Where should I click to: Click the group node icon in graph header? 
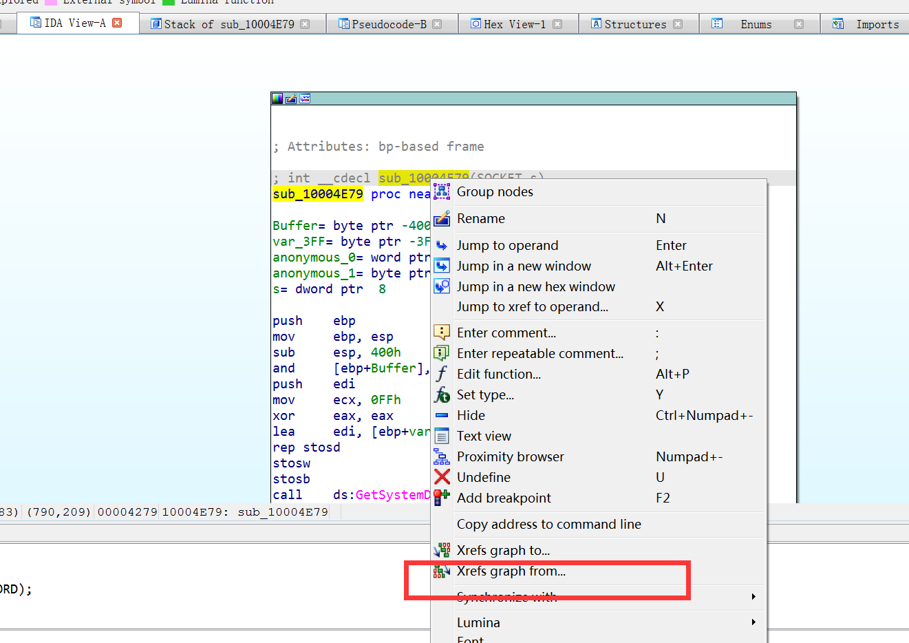point(305,98)
